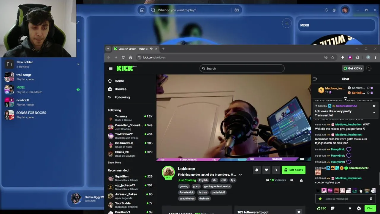Click the Kick Search field
The image size is (380, 214).
tap(242, 68)
